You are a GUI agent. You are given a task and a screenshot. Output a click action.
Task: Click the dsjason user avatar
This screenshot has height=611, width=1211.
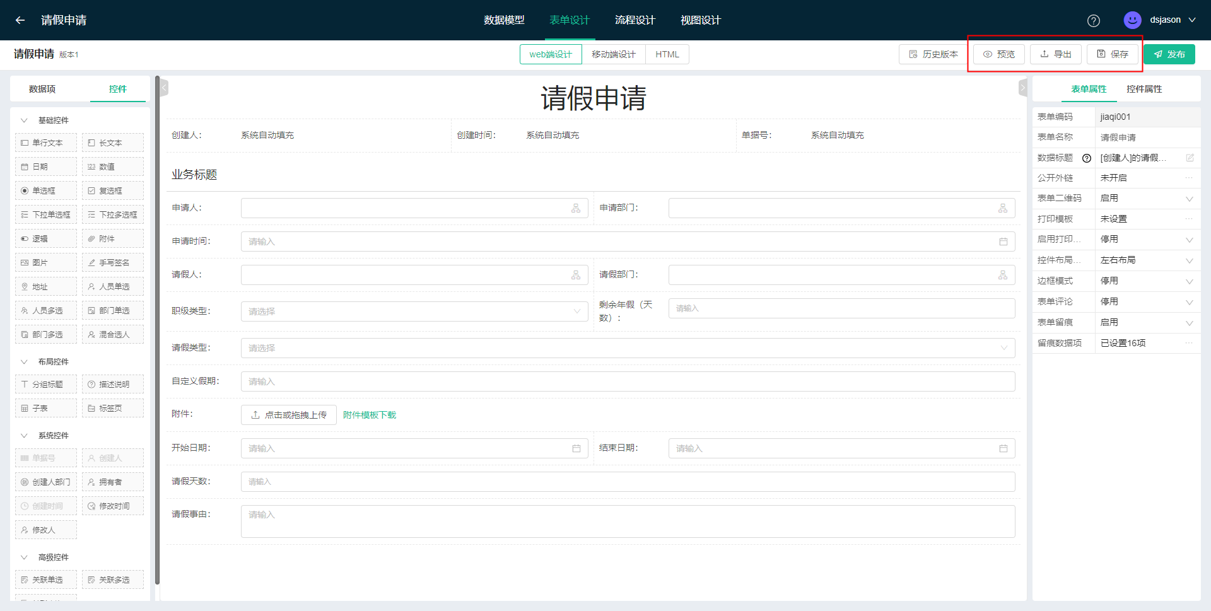[1133, 20]
